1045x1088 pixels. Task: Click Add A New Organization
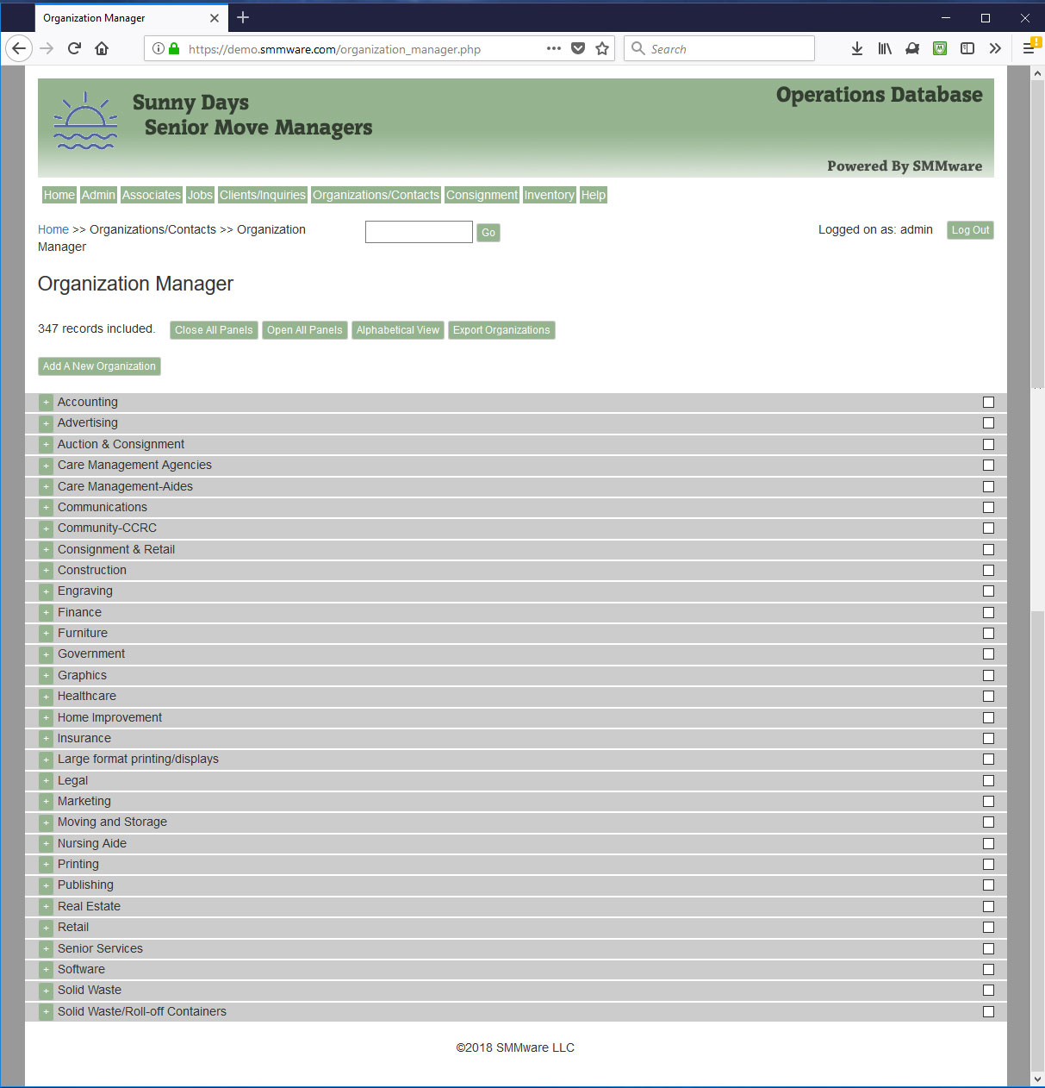[x=99, y=366]
